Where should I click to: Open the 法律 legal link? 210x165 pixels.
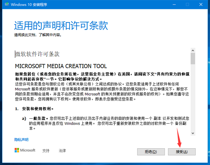[x=62, y=151]
